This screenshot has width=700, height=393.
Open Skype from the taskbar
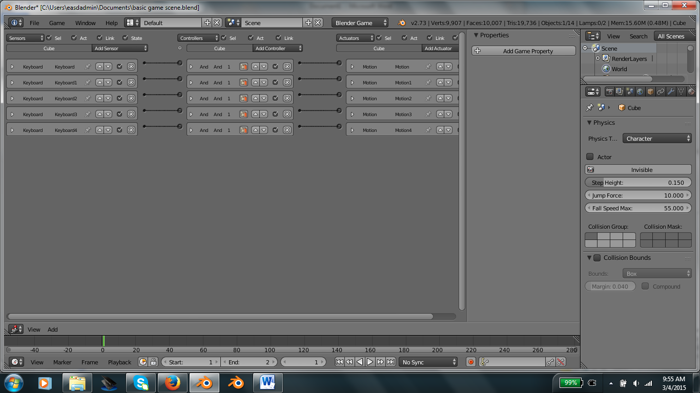pyautogui.click(x=141, y=383)
